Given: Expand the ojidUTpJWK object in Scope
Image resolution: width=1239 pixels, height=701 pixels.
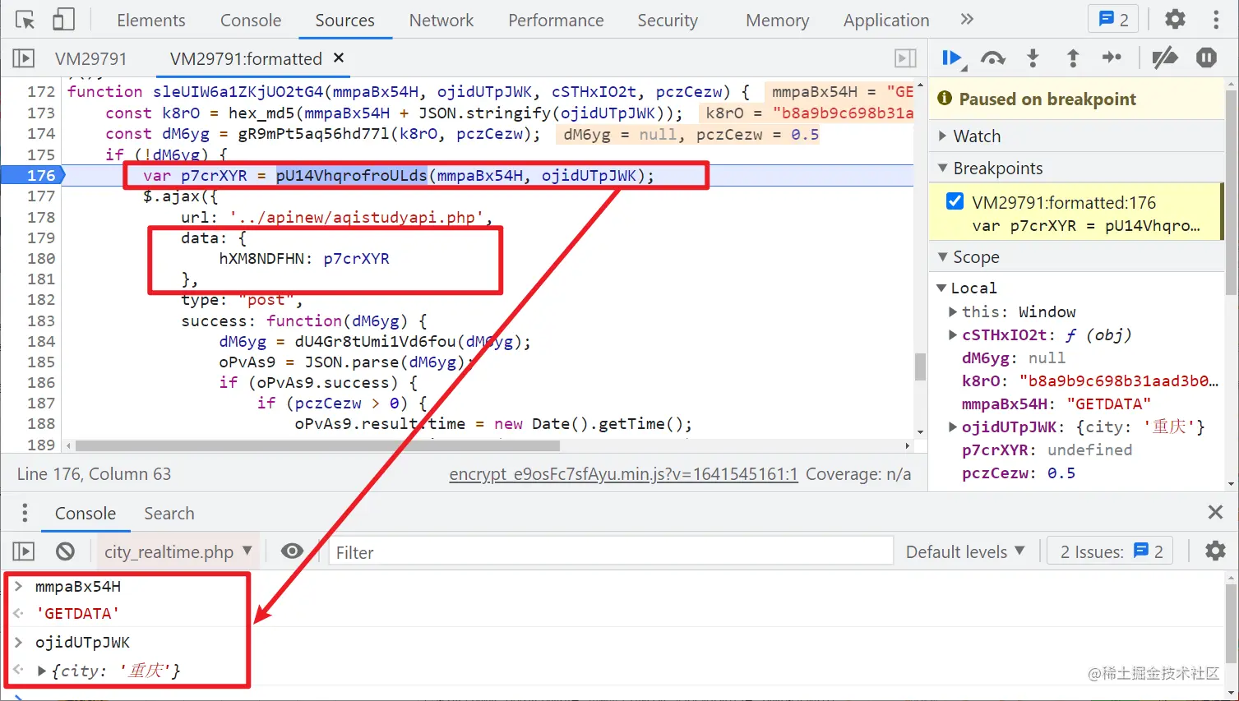Looking at the screenshot, I should [x=953, y=427].
